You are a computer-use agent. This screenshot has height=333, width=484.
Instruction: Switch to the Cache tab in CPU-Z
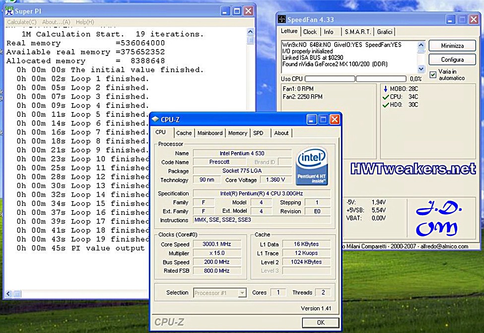184,133
